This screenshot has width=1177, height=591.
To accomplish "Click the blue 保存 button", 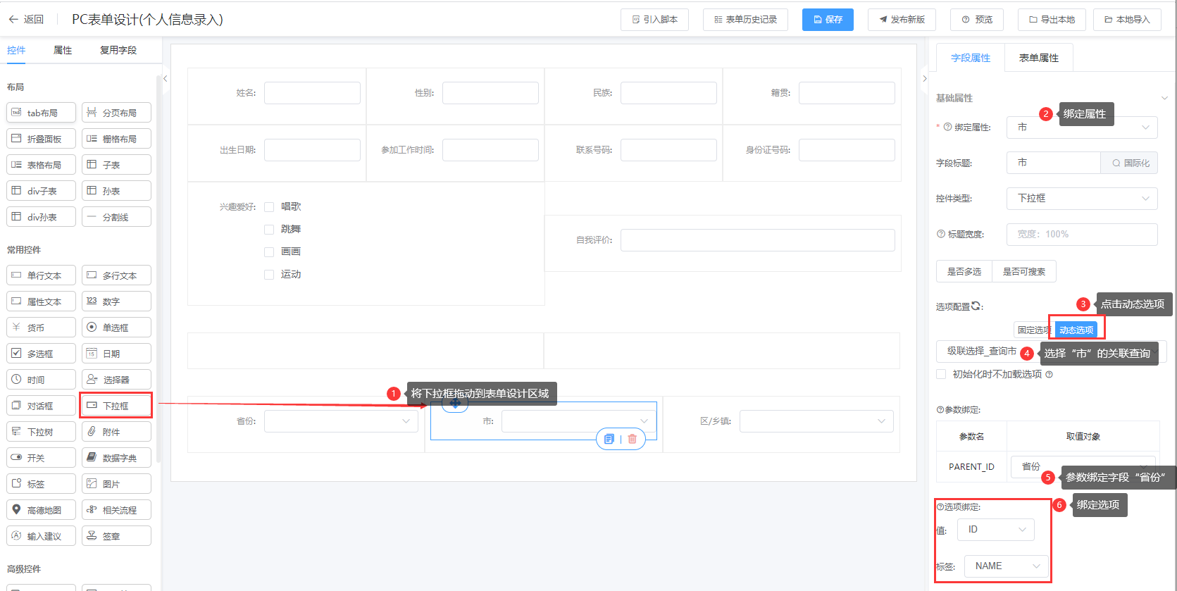I will click(828, 20).
